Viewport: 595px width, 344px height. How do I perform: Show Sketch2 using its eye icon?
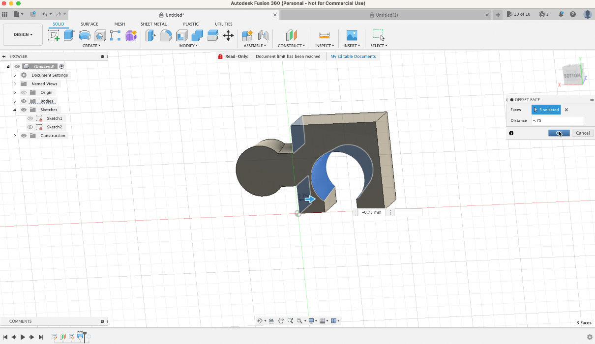coord(30,127)
